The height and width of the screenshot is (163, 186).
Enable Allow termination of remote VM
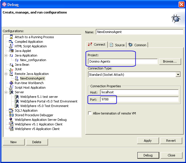pos(90,113)
